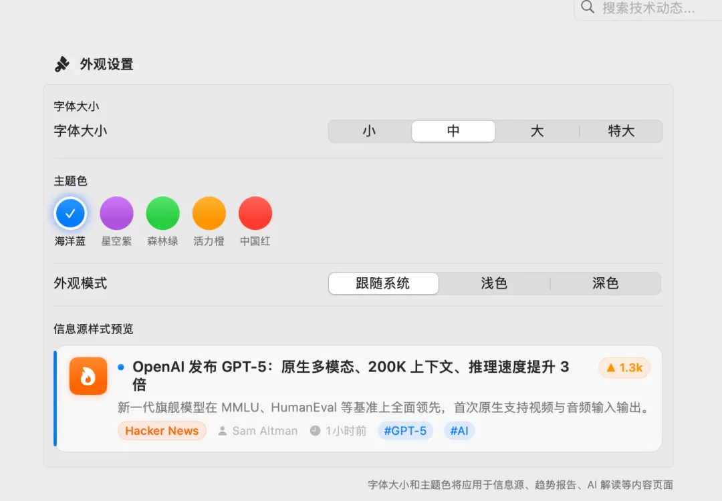Set font size to 特大
Viewport: 722px width, 501px height.
[620, 131]
